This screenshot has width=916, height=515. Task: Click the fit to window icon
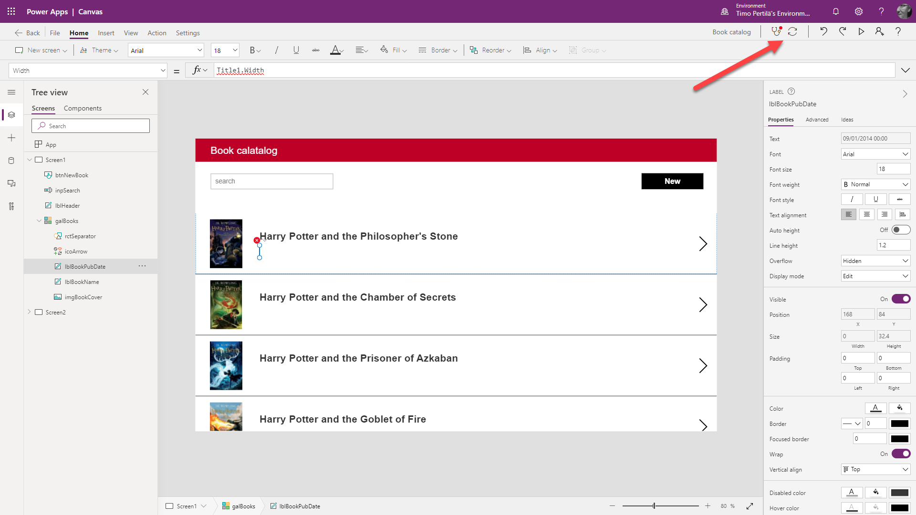coord(750,506)
